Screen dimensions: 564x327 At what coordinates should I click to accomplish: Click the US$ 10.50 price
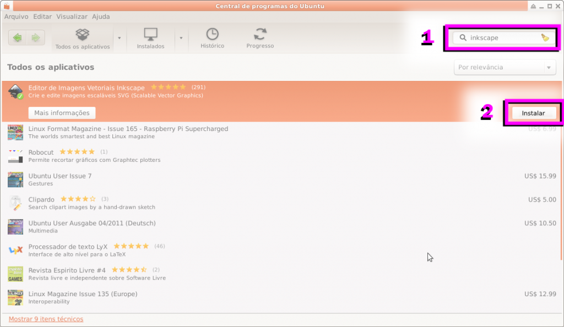540,223
